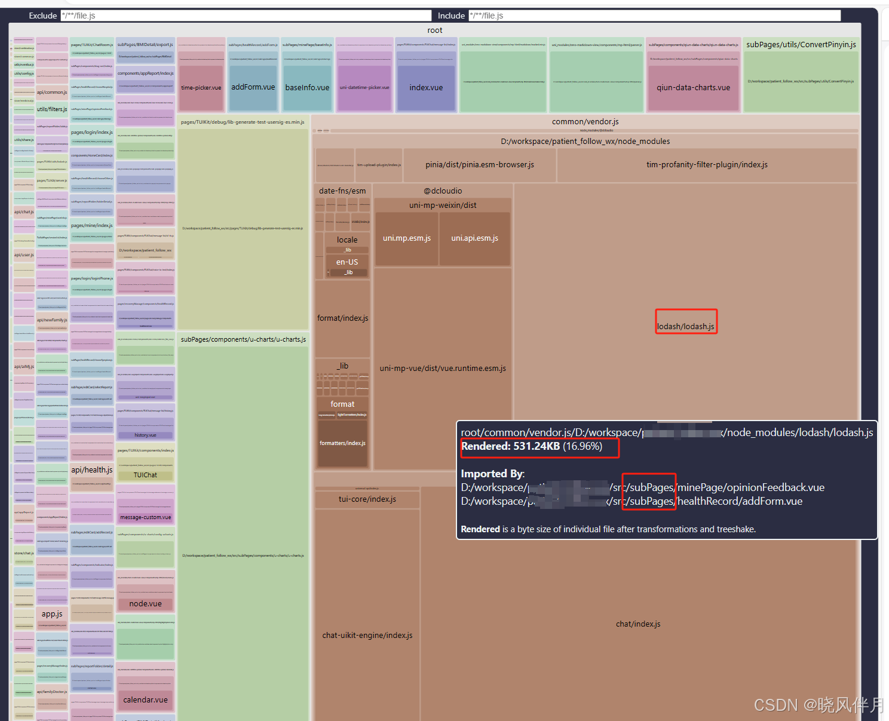
Task: Select the message-custom.vue block
Action: pos(145,517)
